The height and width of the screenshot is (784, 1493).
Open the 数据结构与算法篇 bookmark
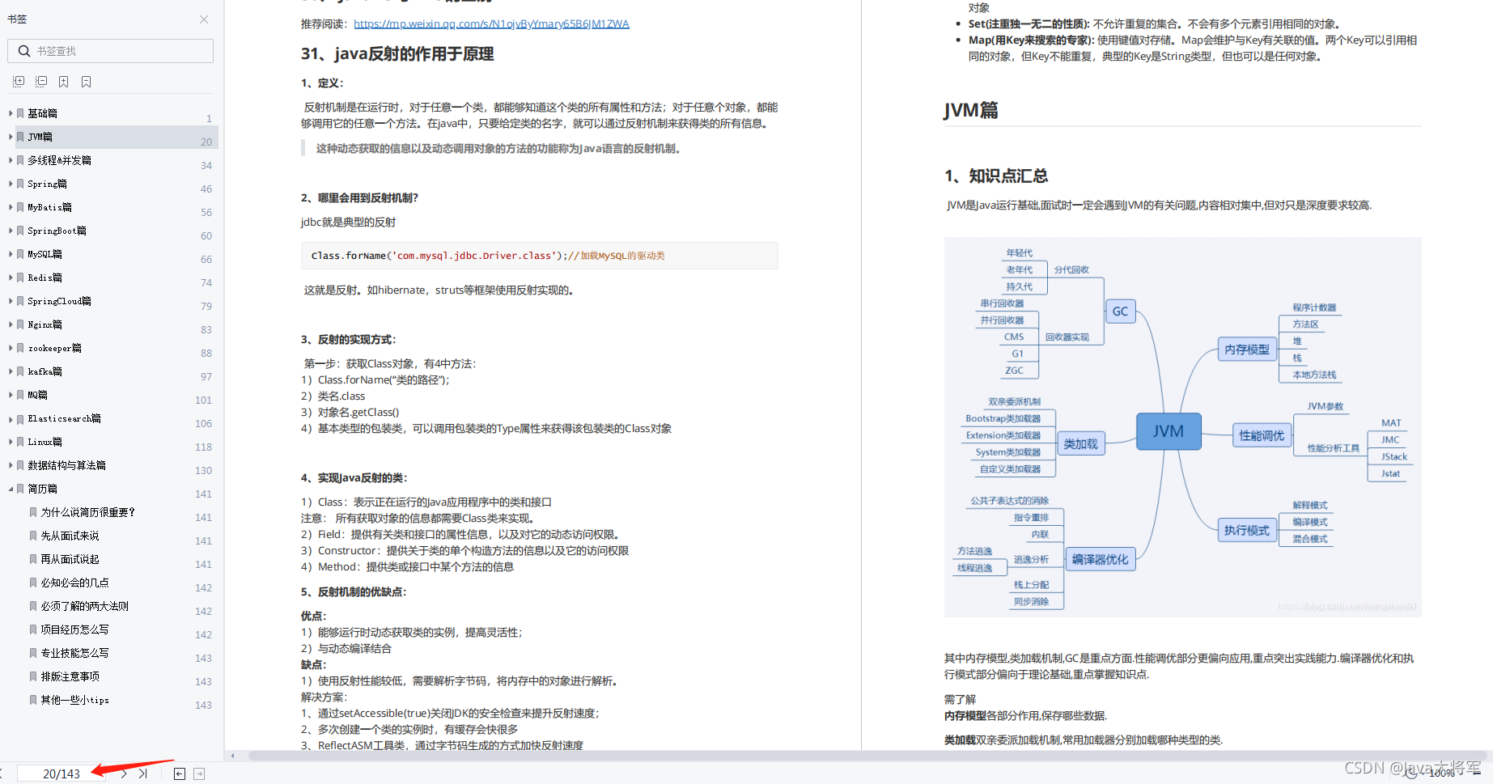[66, 465]
